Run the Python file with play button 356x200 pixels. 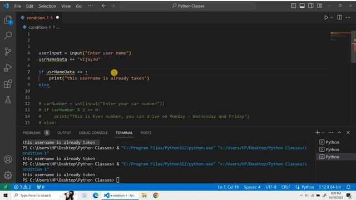tap(326, 17)
